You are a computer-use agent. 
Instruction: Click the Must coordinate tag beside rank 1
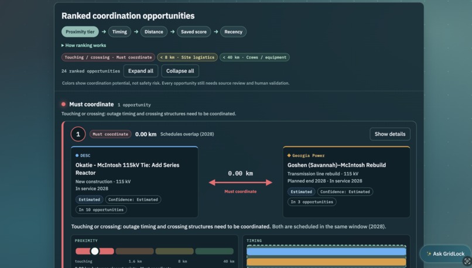point(110,134)
